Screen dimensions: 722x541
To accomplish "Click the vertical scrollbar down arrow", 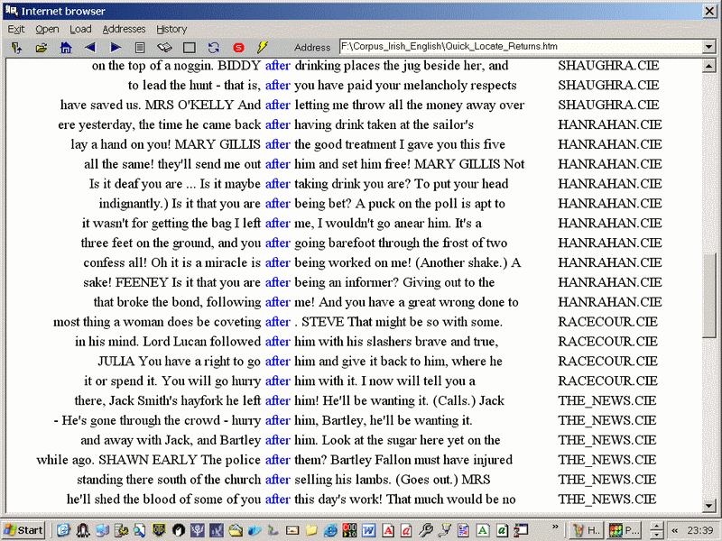I will tap(709, 507).
